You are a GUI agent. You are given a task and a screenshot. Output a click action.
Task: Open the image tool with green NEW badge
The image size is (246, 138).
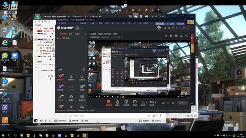tap(82, 88)
